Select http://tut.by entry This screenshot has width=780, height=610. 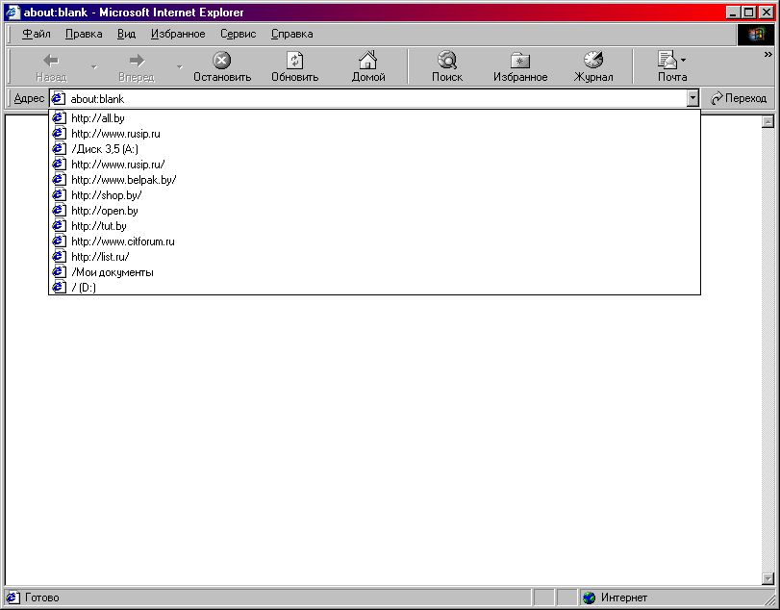pos(374,226)
